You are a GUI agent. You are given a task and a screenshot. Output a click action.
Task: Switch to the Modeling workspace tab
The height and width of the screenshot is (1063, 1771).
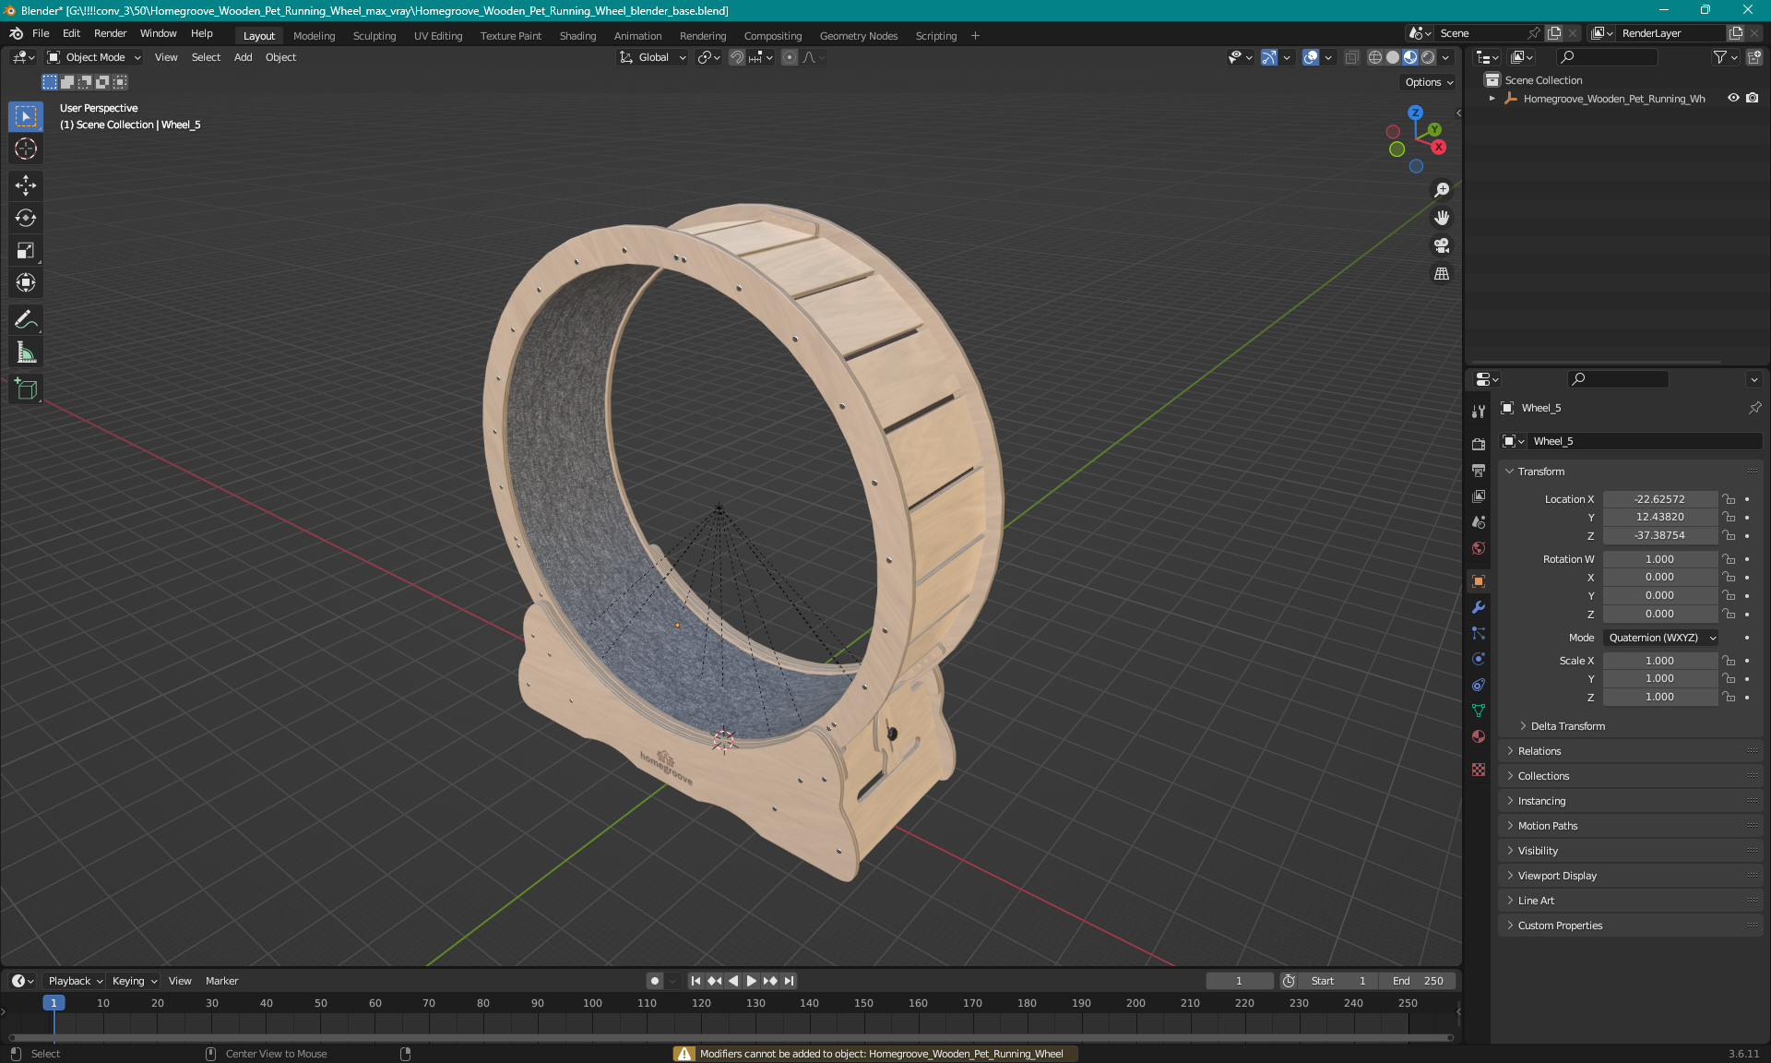click(314, 36)
